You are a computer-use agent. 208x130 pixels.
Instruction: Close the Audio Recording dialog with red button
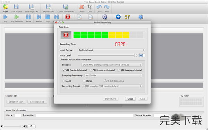tap(56, 23)
